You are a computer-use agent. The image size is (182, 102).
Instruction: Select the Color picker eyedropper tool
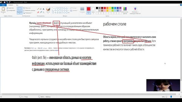[x=41, y=12]
